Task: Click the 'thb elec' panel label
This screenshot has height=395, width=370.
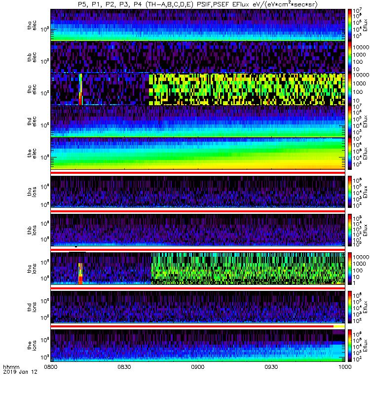Action: pyautogui.click(x=32, y=57)
